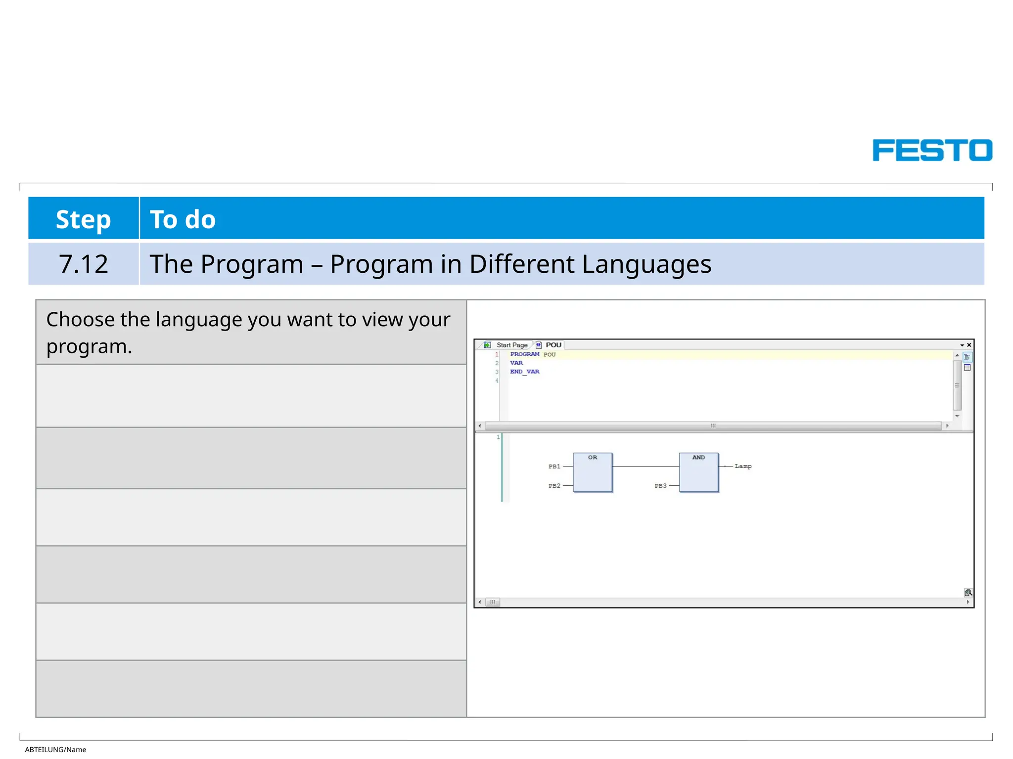
Task: Click diagram pane scroll left arrow
Action: click(x=479, y=602)
